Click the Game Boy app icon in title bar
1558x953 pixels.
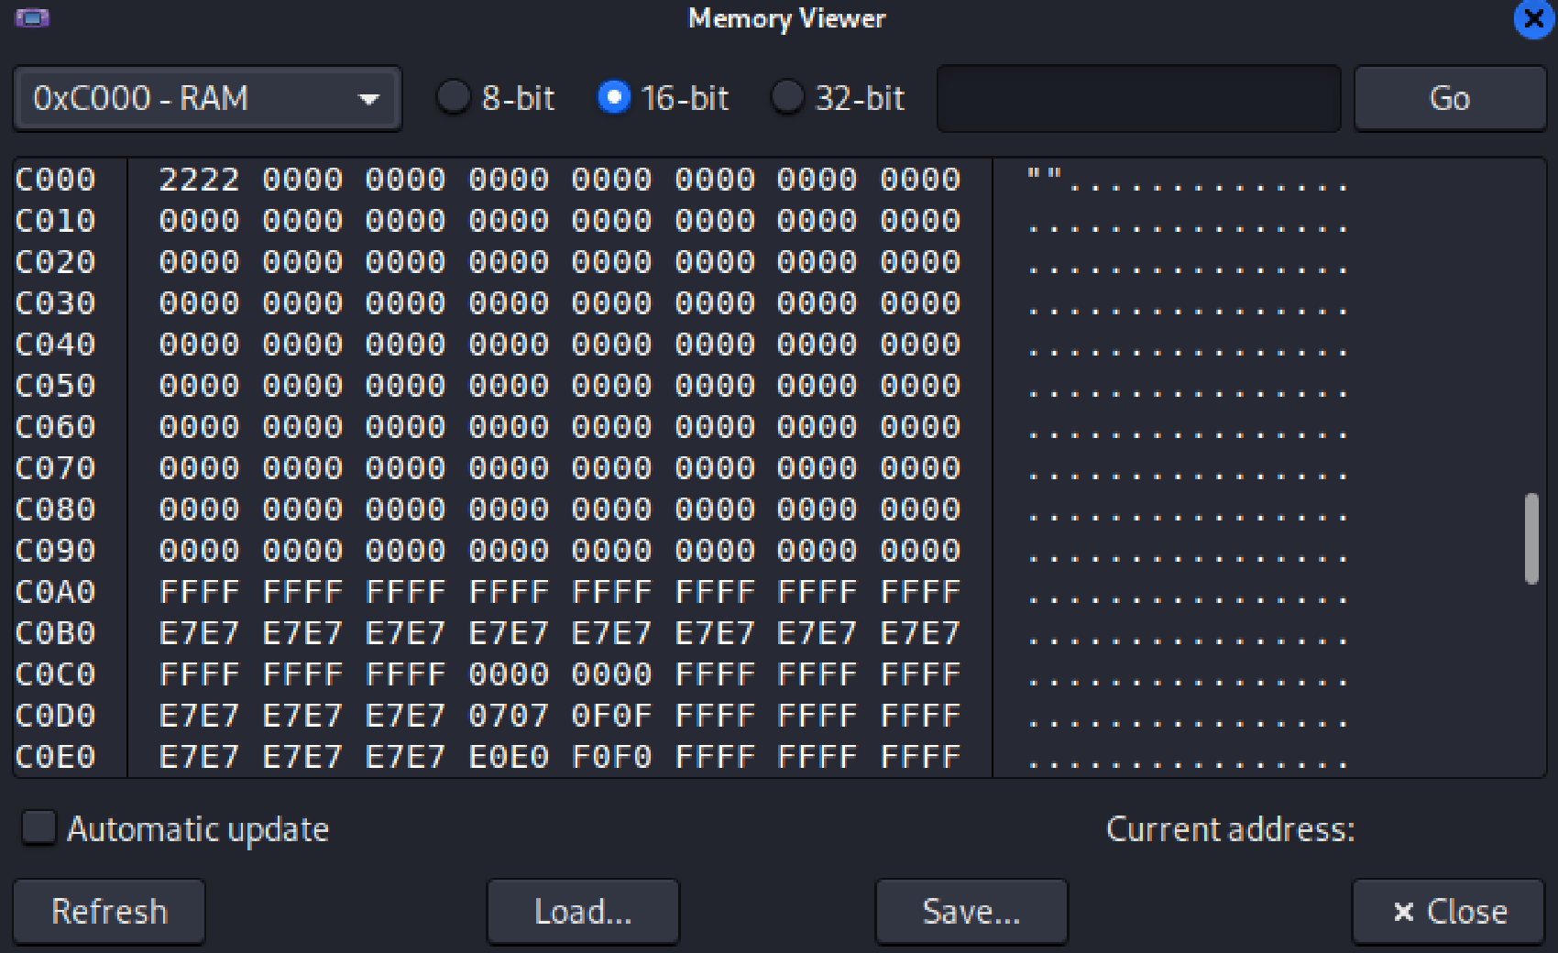click(x=32, y=18)
